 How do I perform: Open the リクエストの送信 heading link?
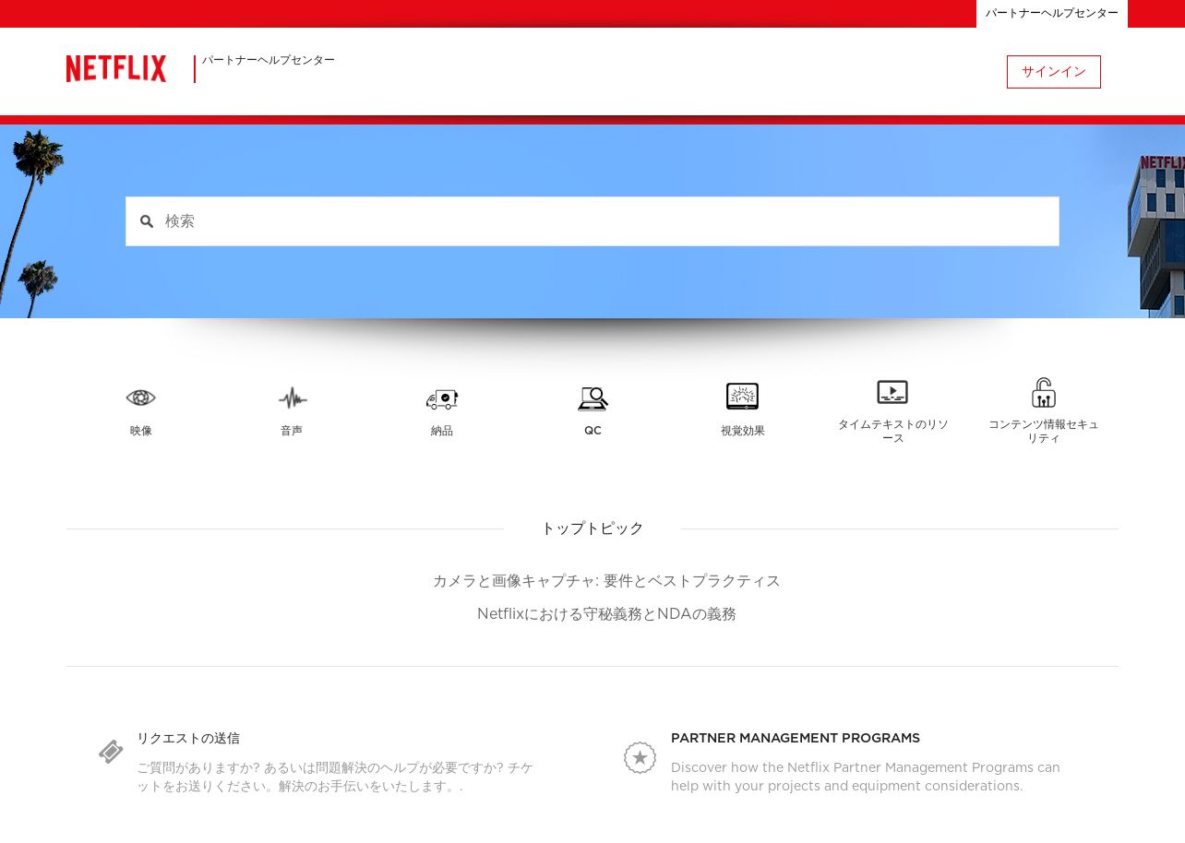[188, 738]
